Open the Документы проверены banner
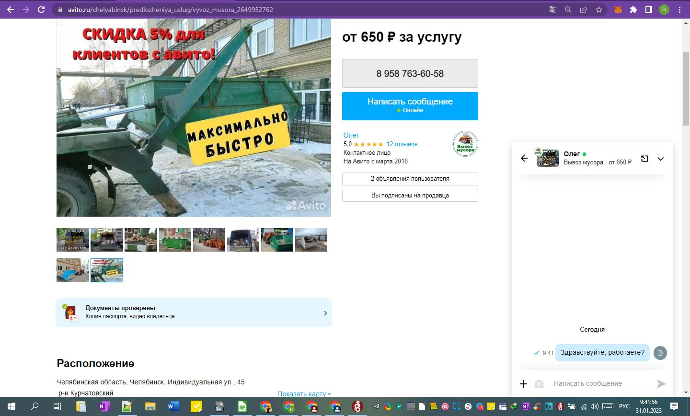Screen dimensions: 690x416 (x=194, y=312)
